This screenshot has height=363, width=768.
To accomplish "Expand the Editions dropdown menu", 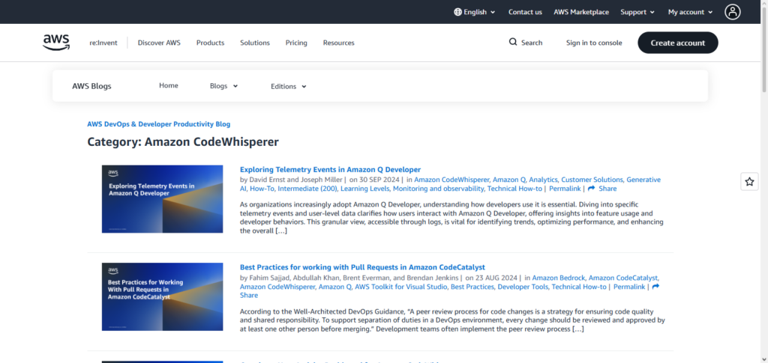I will pyautogui.click(x=289, y=87).
